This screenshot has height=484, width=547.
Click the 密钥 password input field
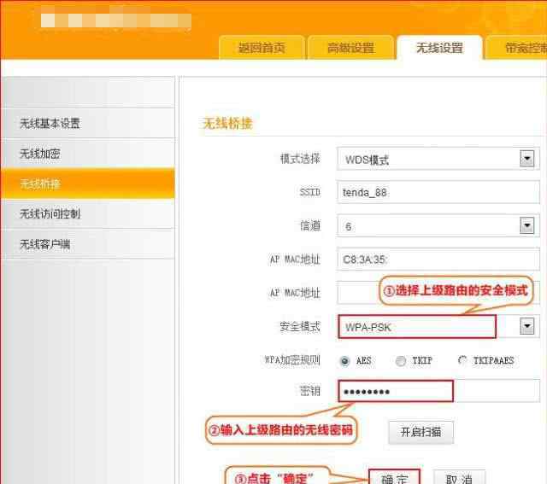click(x=395, y=392)
